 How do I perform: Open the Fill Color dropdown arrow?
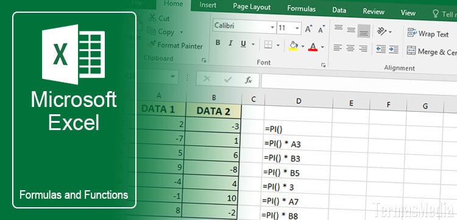(303, 46)
